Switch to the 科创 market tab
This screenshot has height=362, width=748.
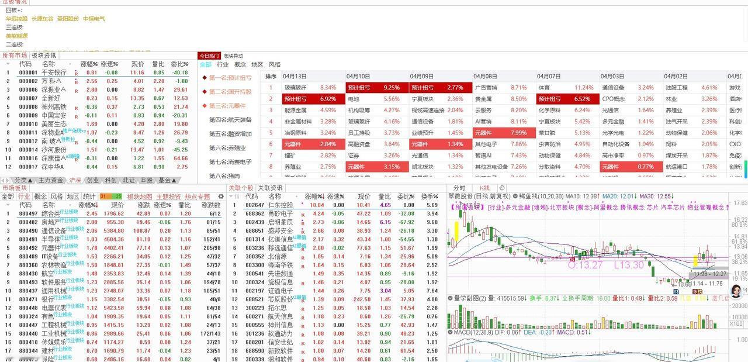point(110,181)
